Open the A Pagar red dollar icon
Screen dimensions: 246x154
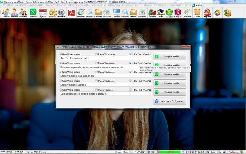point(177,13)
